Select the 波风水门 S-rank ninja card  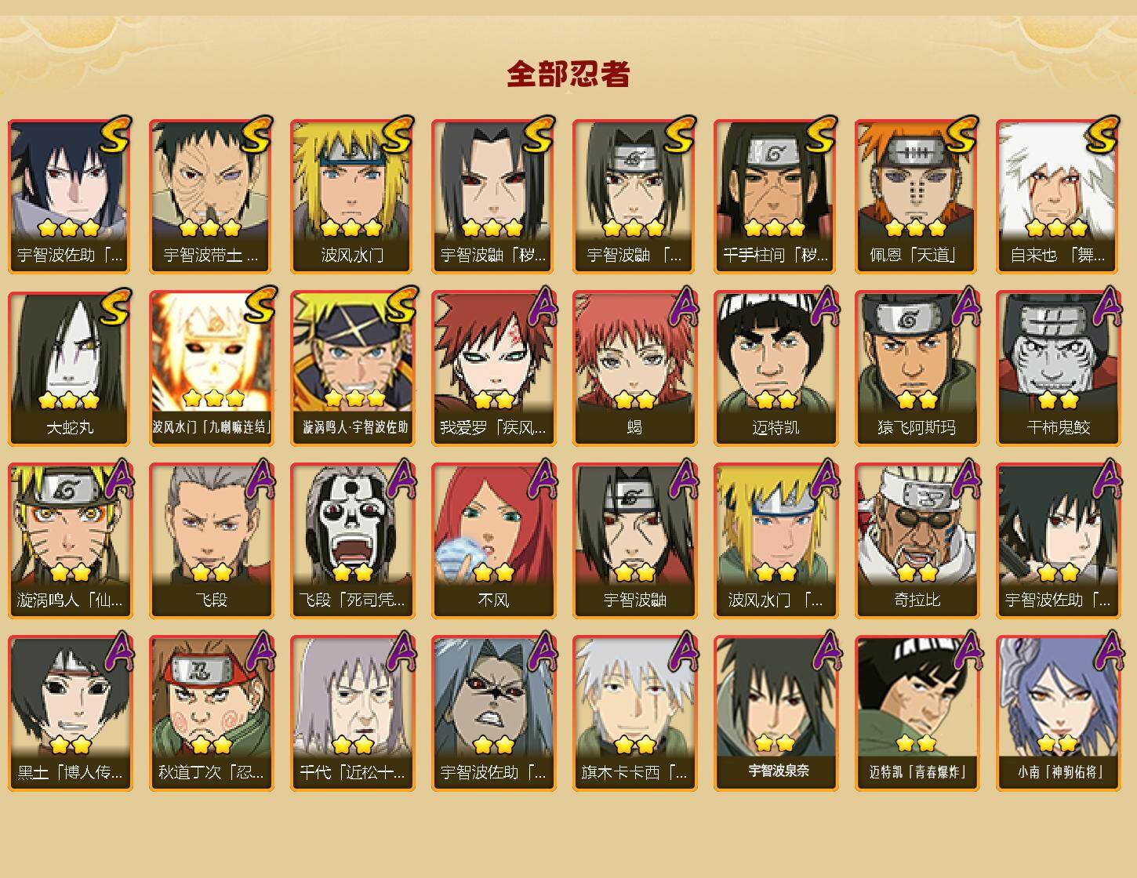352,196
